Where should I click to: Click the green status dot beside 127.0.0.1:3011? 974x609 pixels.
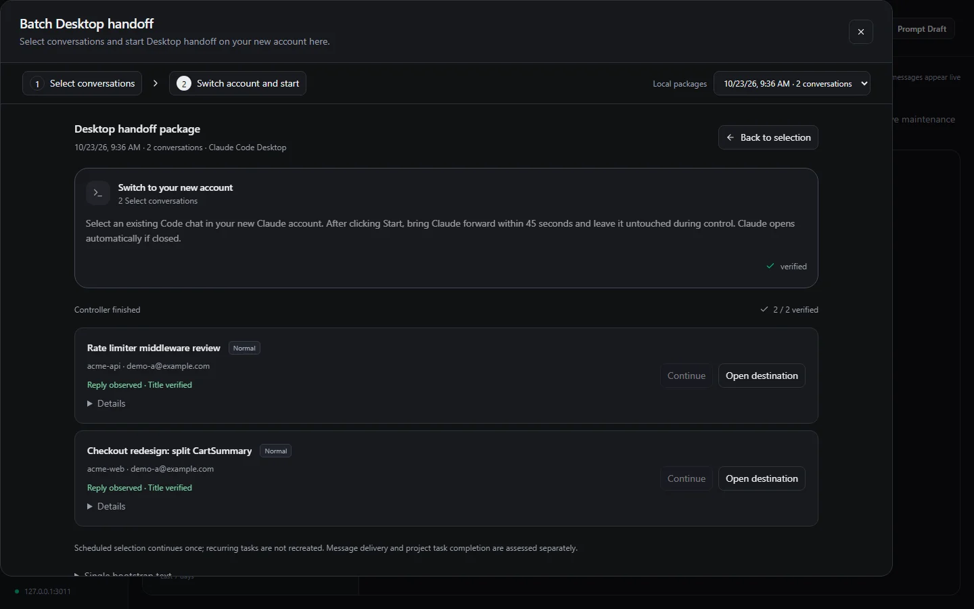(17, 591)
